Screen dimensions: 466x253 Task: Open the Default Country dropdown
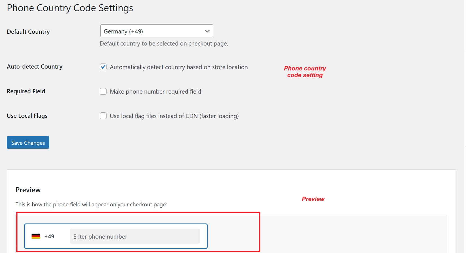click(x=156, y=31)
